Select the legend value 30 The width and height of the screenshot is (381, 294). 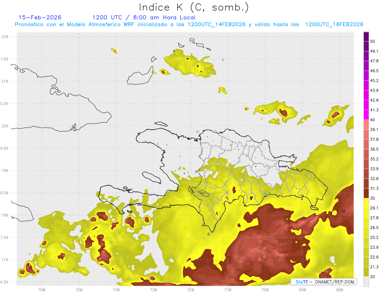[373, 198]
